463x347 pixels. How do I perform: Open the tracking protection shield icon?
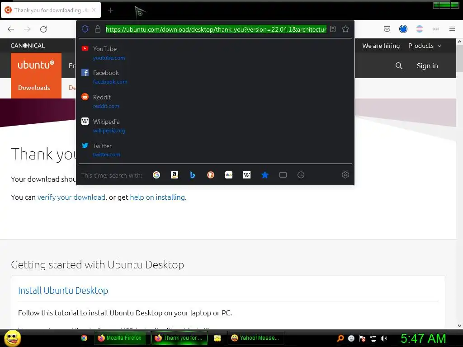pyautogui.click(x=85, y=29)
